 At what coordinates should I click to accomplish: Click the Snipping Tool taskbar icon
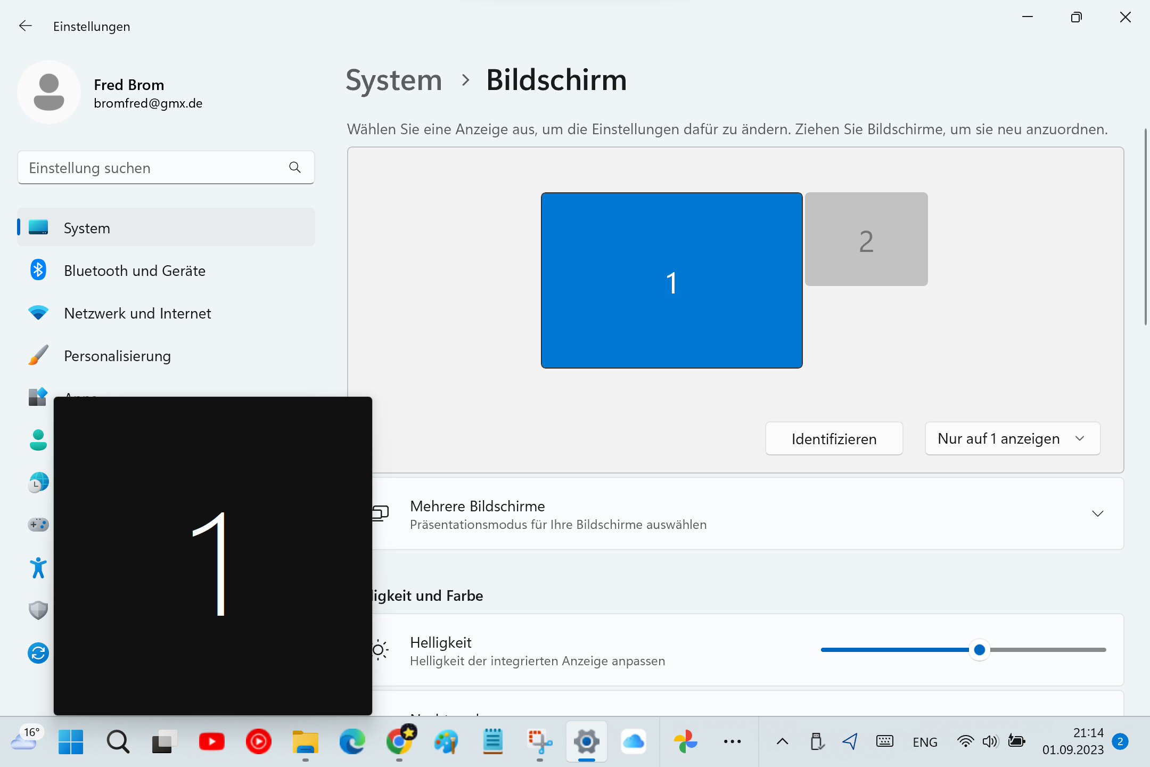(x=539, y=741)
